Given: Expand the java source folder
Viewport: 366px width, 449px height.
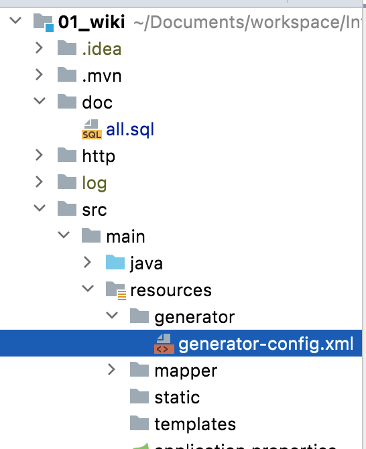Looking at the screenshot, I should [87, 262].
